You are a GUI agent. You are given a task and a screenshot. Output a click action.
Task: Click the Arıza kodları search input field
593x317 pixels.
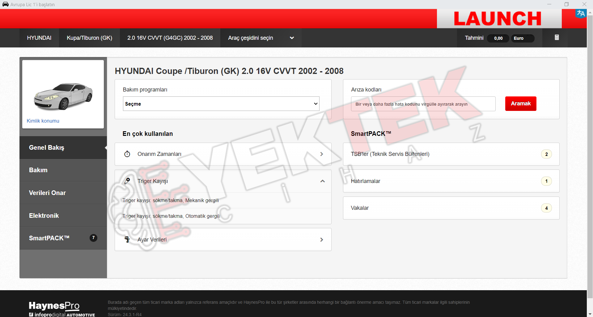pos(423,104)
